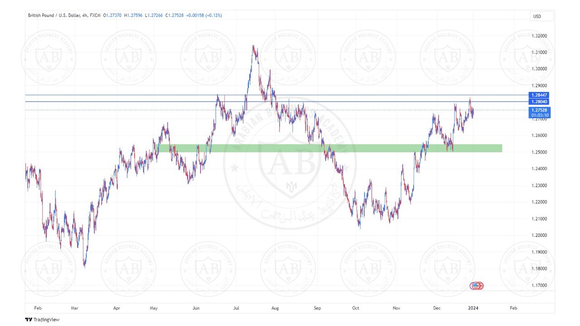Select the high value H1.27596
Image resolution: width=580 pixels, height=326 pixels.
133,15
